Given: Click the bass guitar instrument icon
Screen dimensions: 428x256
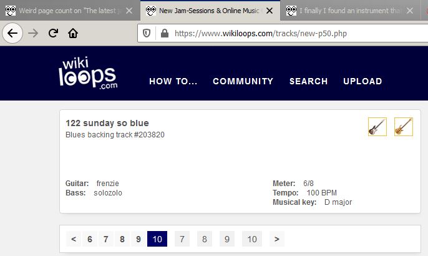Looking at the screenshot, I should point(403,127).
